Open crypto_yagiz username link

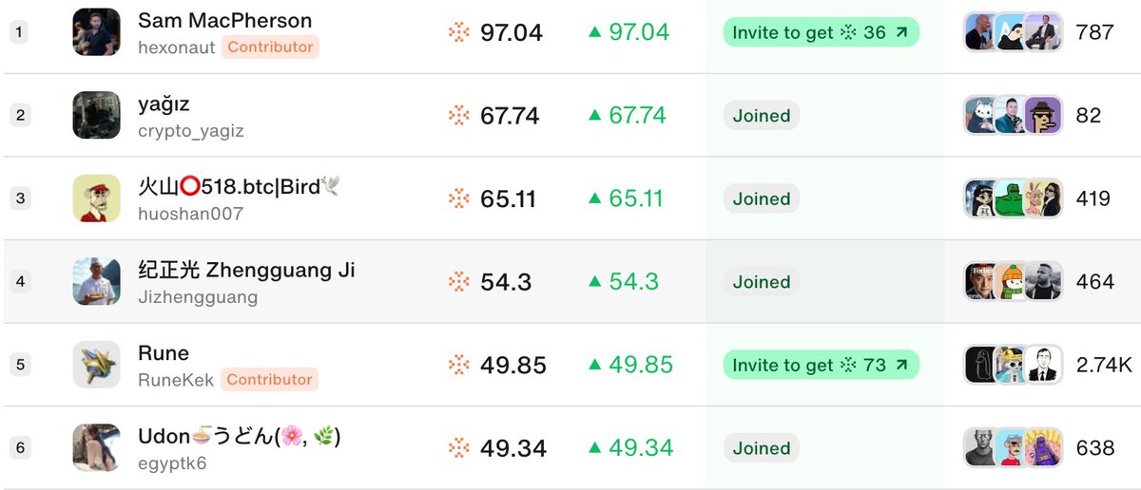(x=190, y=131)
